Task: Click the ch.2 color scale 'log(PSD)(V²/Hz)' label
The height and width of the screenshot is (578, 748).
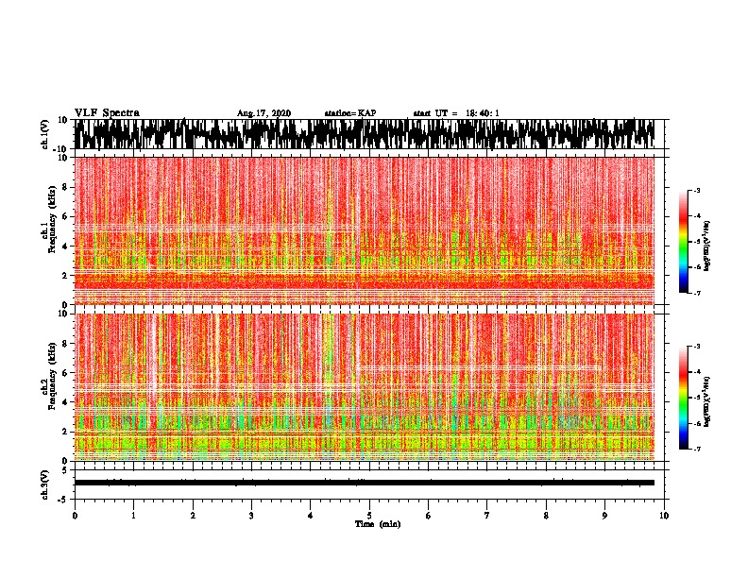Action: pos(706,401)
